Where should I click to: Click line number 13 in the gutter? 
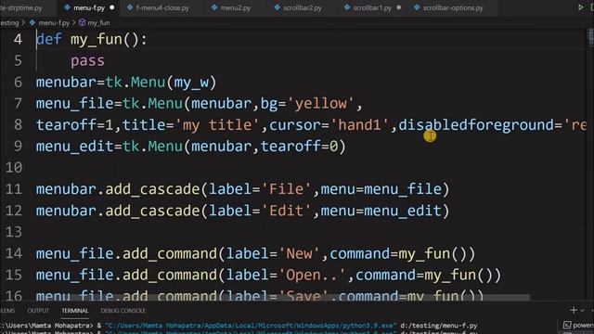coord(14,232)
